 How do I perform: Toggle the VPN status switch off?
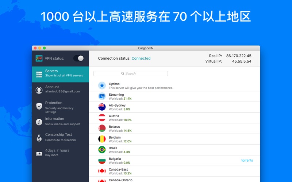click(78, 58)
